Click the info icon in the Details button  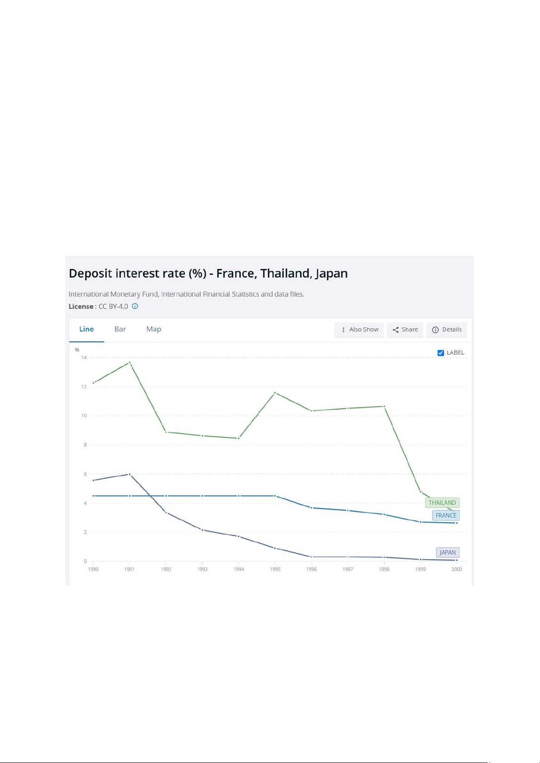point(435,330)
